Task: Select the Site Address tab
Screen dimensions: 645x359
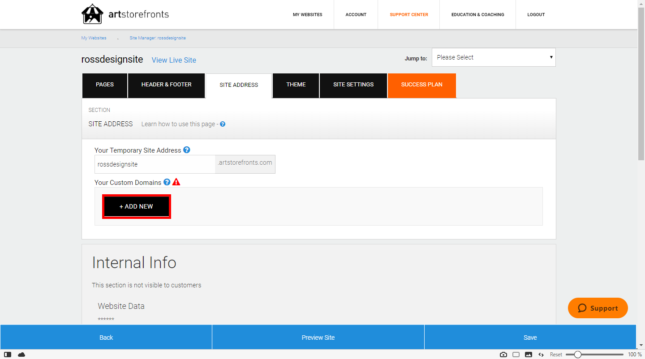Action: click(239, 85)
